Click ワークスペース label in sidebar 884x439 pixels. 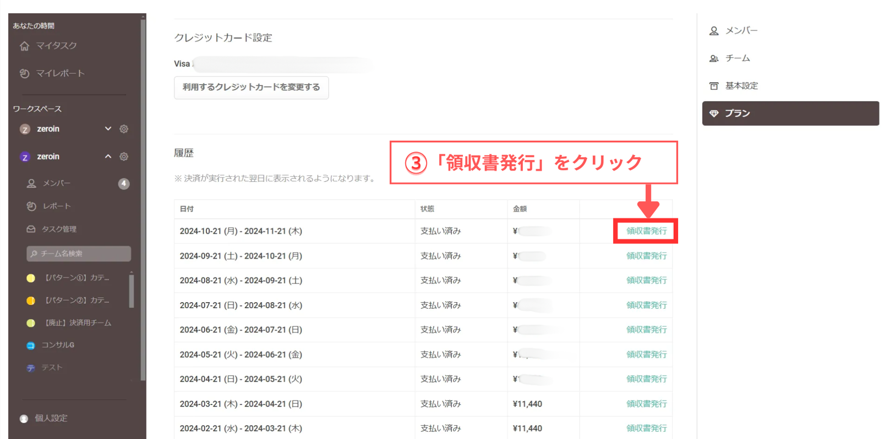pos(37,109)
